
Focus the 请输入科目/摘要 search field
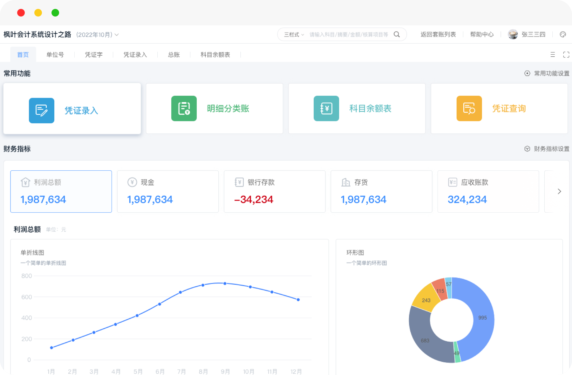349,34
